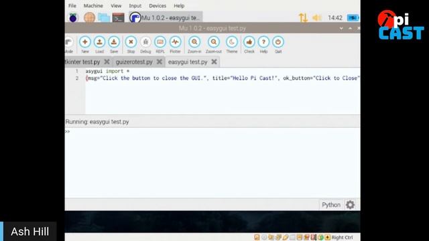This screenshot has width=429, height=241.
Task: Run the Check code tool
Action: pos(249,42)
